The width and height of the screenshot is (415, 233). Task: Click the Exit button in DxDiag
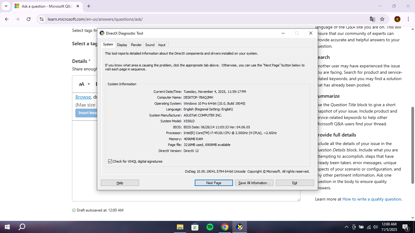pyautogui.click(x=295, y=183)
